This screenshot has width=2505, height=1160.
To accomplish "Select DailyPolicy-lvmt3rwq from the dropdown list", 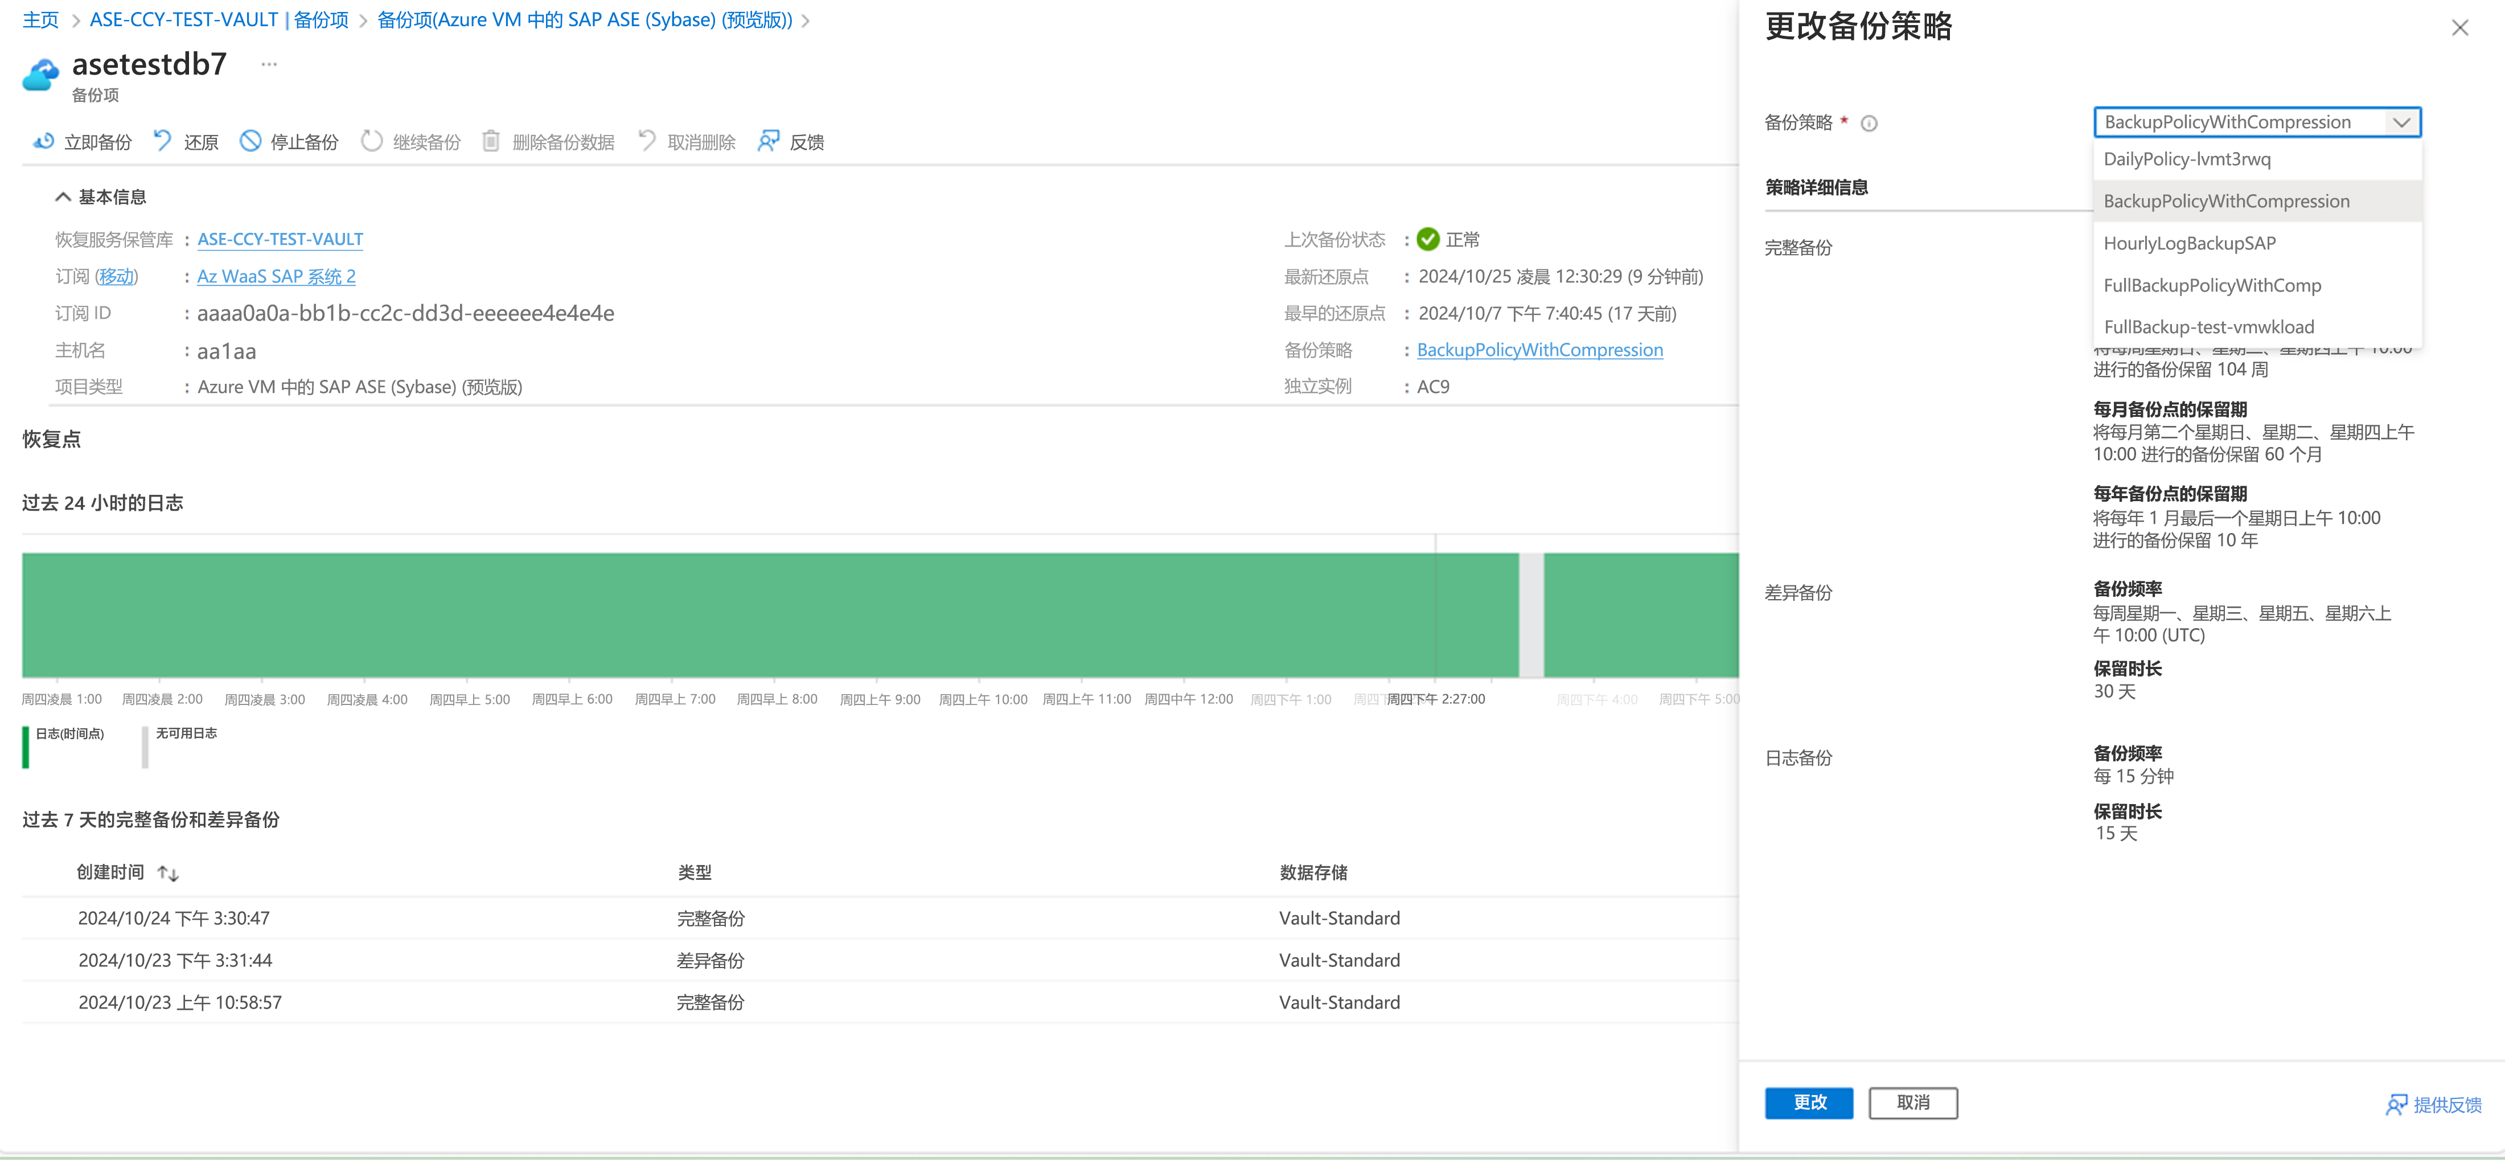I will coord(2187,159).
